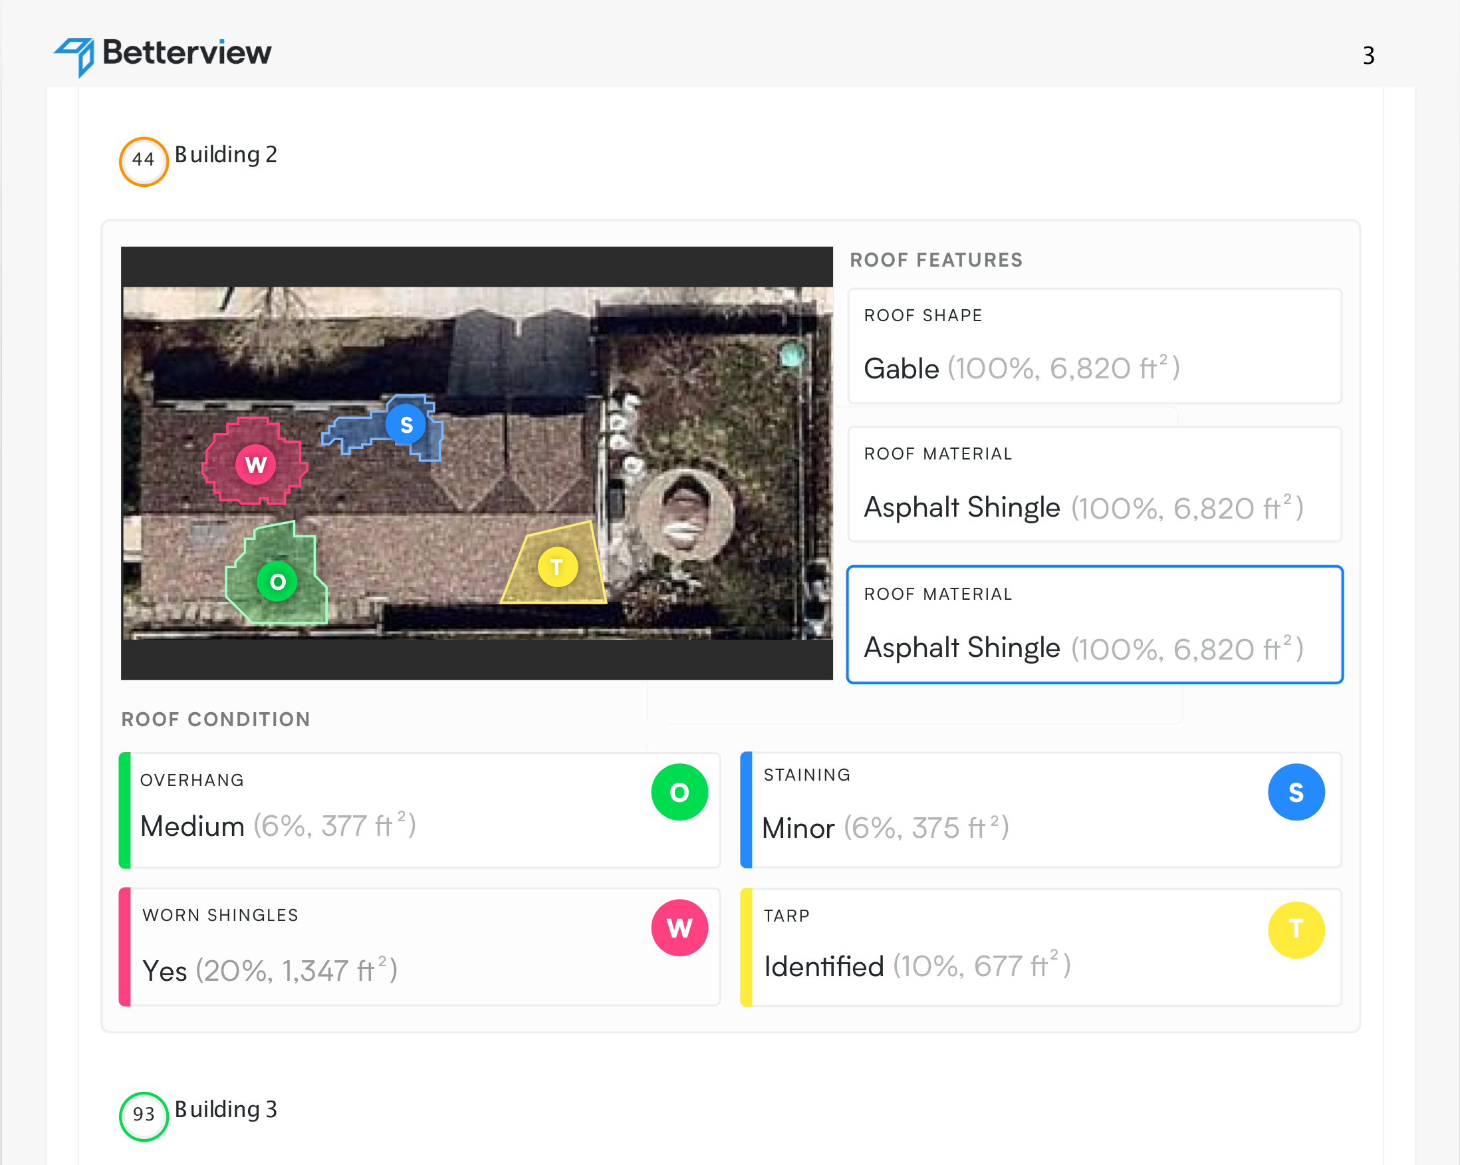The image size is (1460, 1165).
Task: Select the highlighted Roof Material card
Action: pos(1094,624)
